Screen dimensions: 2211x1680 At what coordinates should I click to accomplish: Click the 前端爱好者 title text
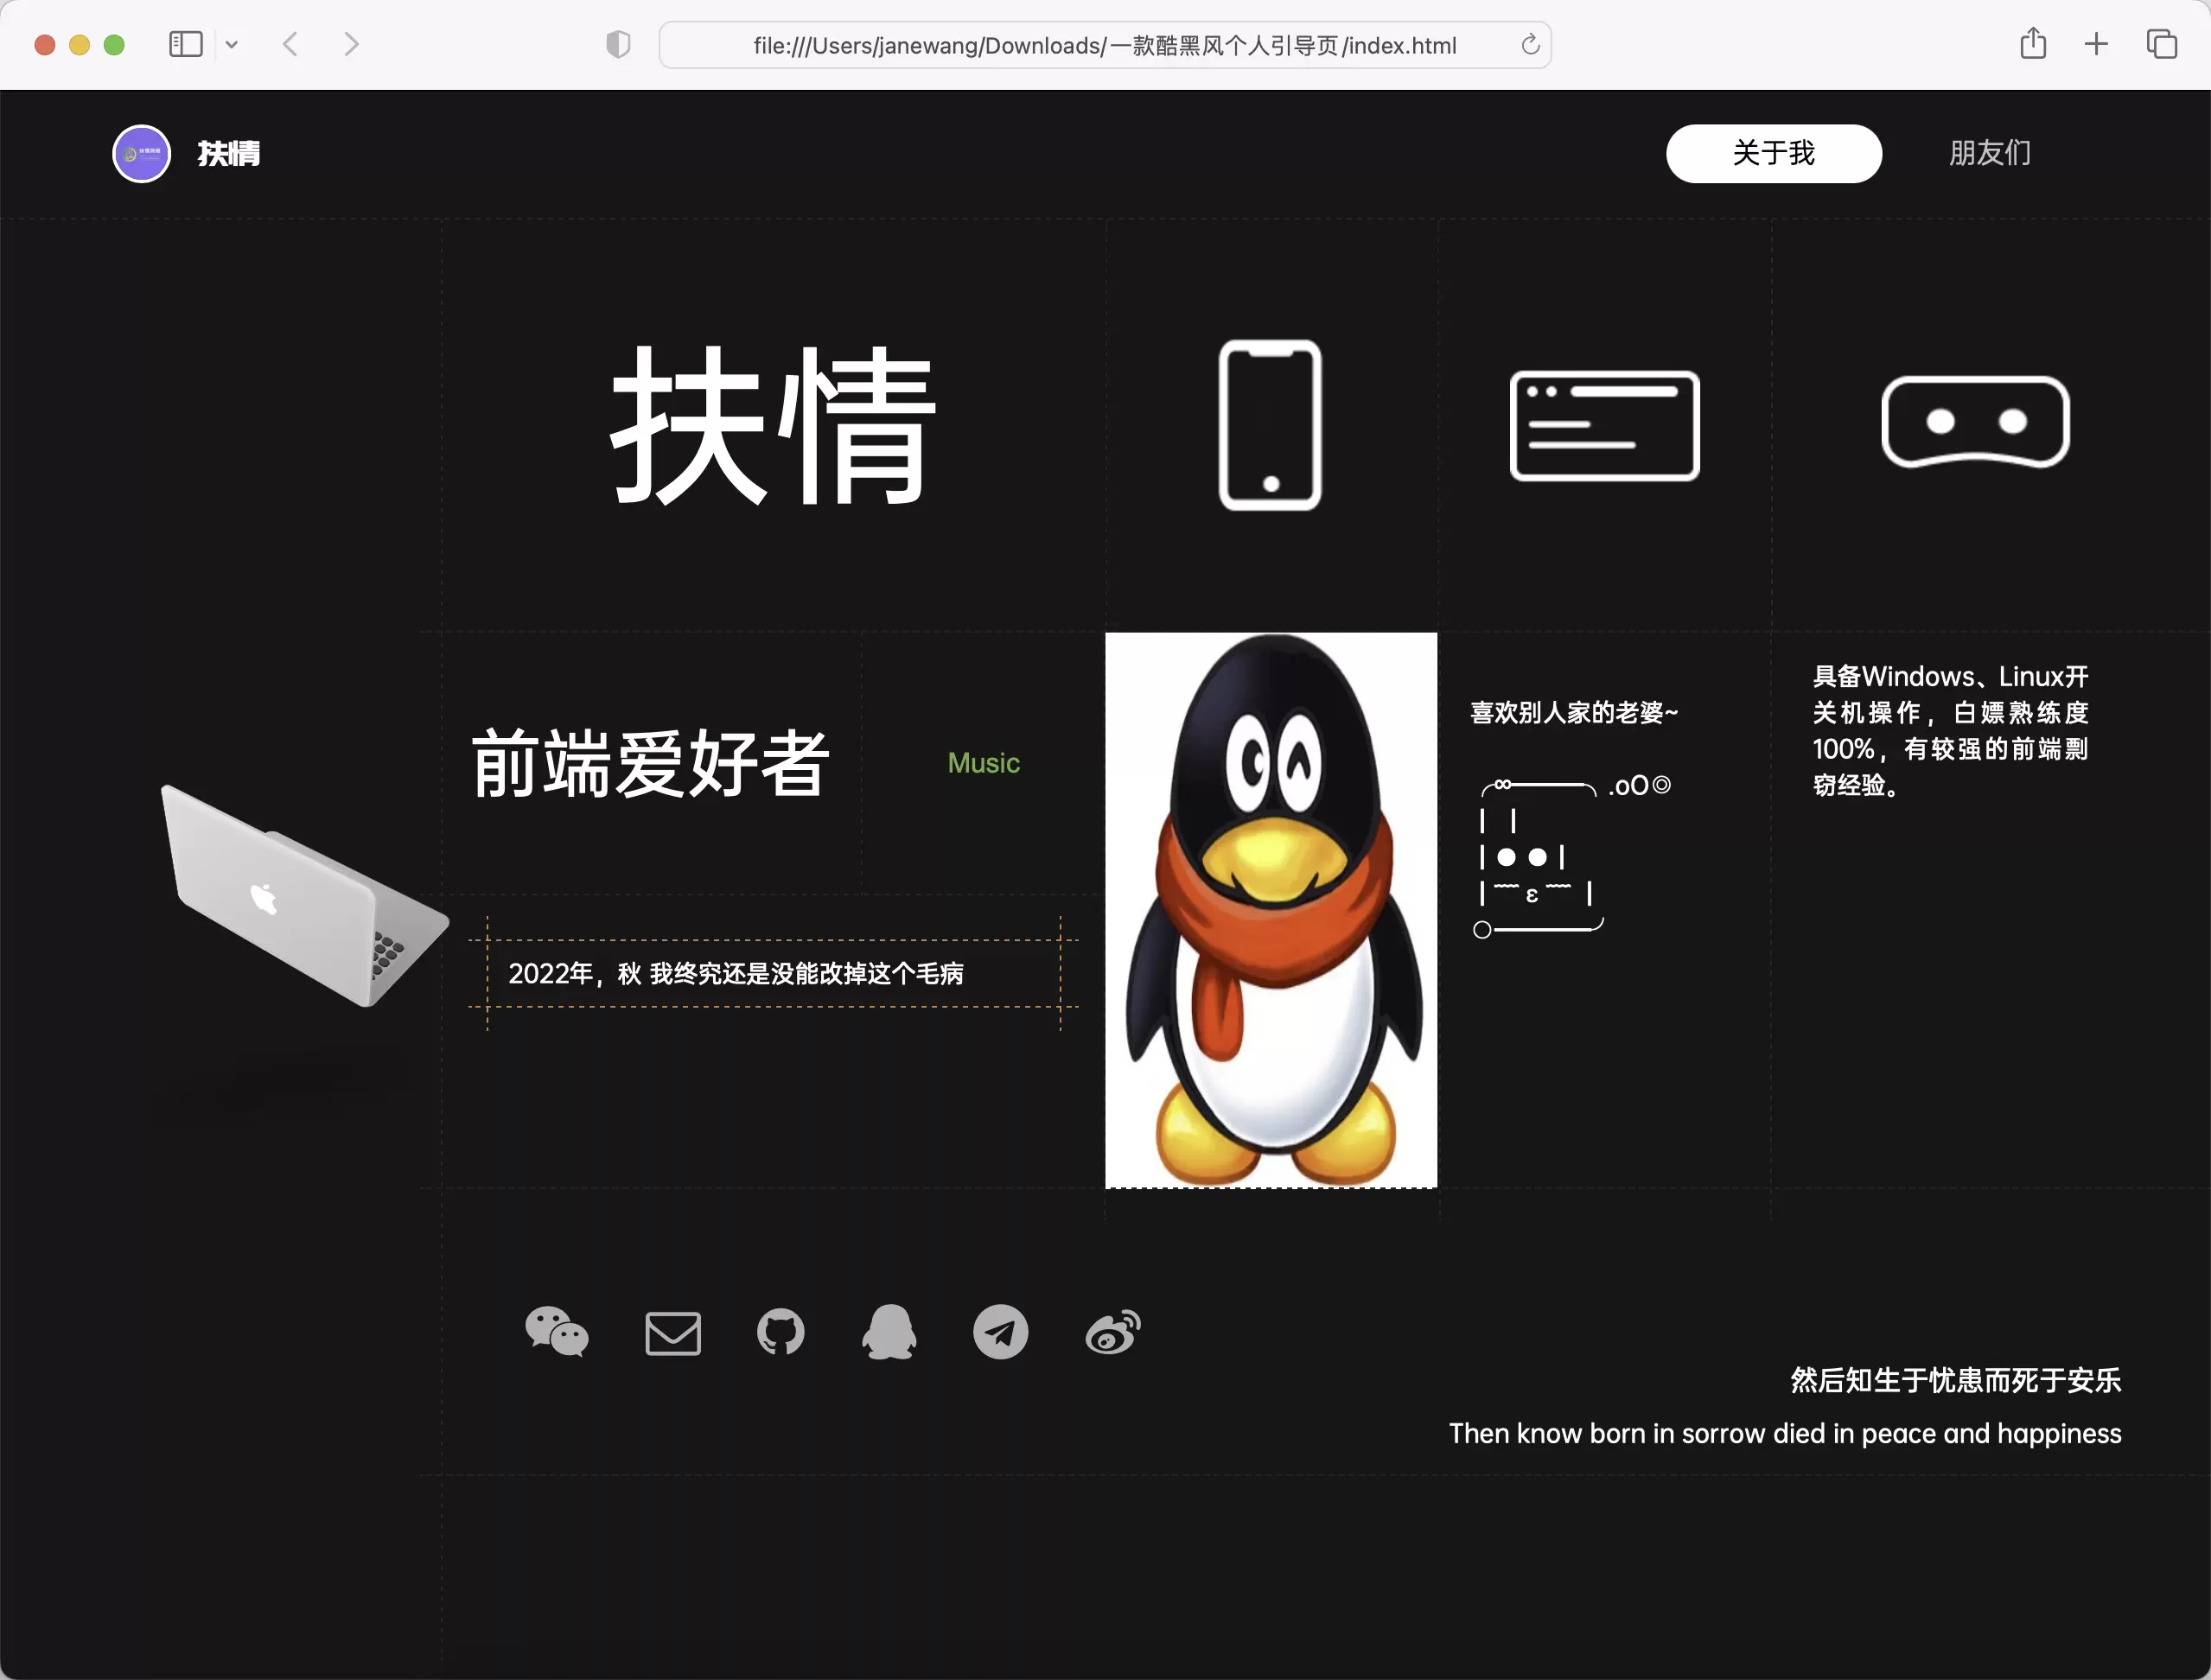[x=651, y=763]
